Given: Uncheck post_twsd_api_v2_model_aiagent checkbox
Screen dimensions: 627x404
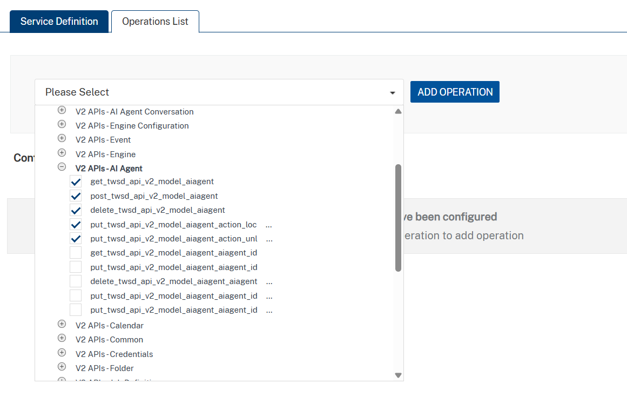Looking at the screenshot, I should point(76,196).
